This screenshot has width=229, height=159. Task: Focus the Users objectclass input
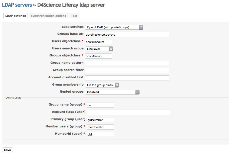pos(98,42)
